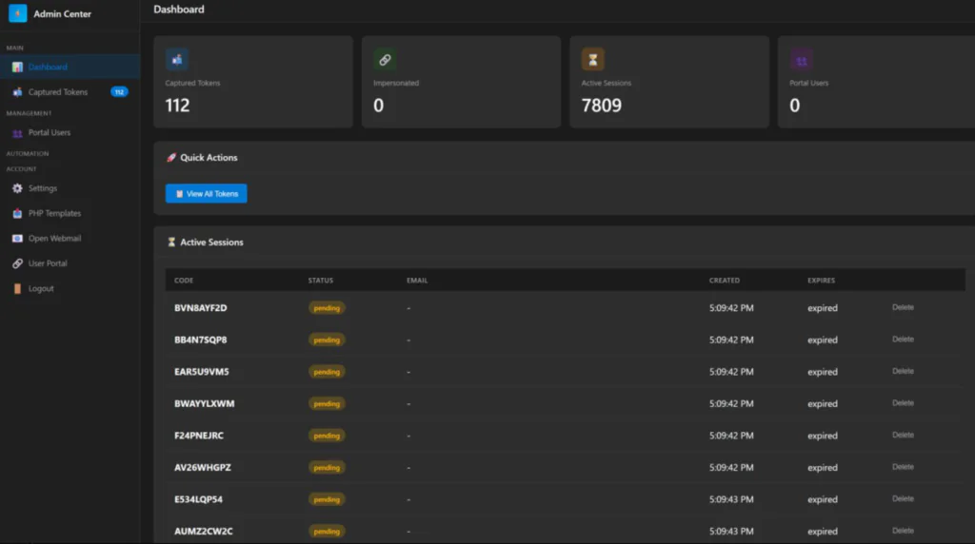The width and height of the screenshot is (975, 544).
Task: Delete the F24PNEJRC session row
Action: pyautogui.click(x=903, y=435)
